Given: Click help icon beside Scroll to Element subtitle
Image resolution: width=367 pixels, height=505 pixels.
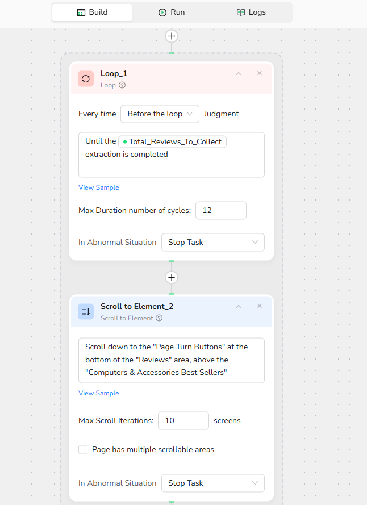Looking at the screenshot, I should pyautogui.click(x=159, y=318).
